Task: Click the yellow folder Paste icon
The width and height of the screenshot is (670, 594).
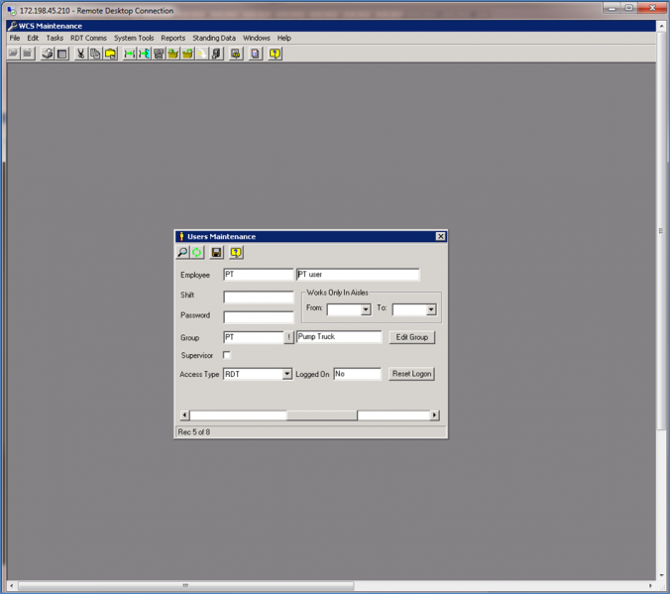Action: pos(110,54)
